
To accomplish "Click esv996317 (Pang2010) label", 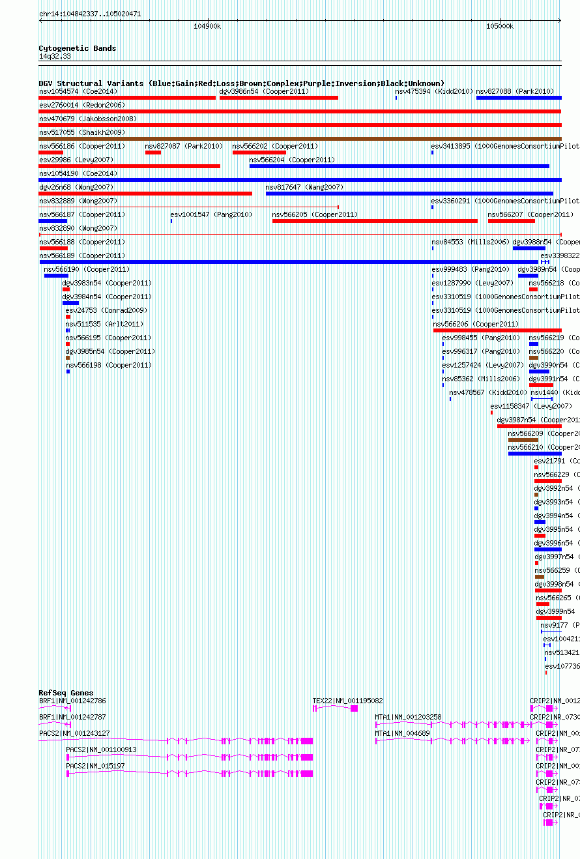I will tap(482, 351).
